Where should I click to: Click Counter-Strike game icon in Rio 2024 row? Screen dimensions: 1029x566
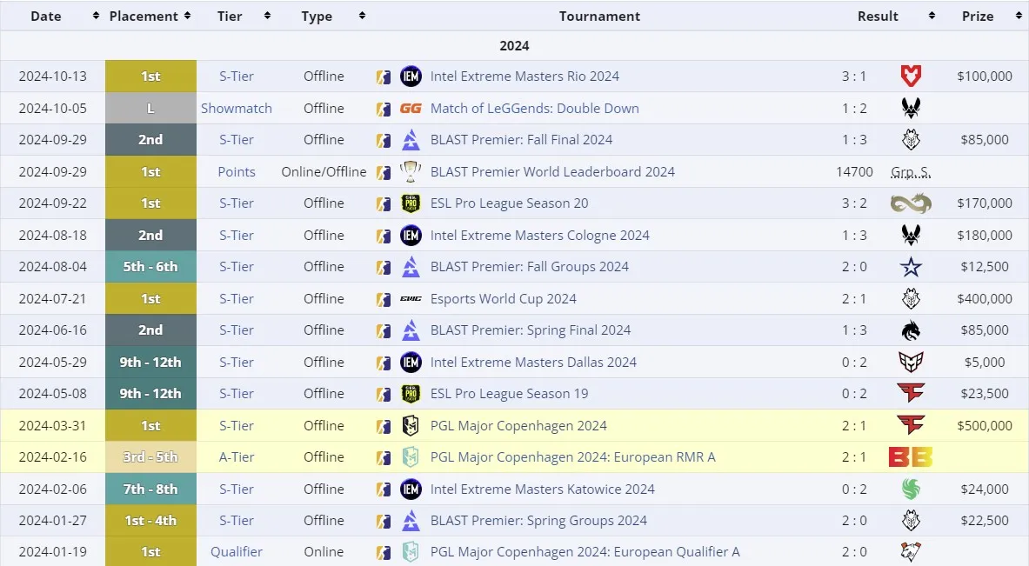[x=384, y=77]
